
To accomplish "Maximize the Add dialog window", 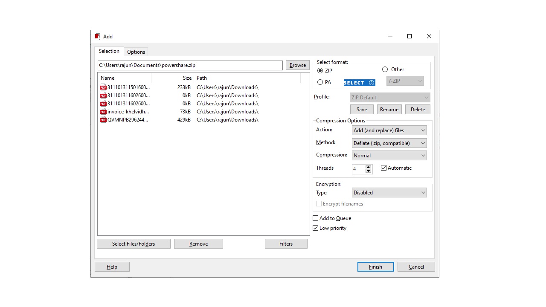I will 409,36.
